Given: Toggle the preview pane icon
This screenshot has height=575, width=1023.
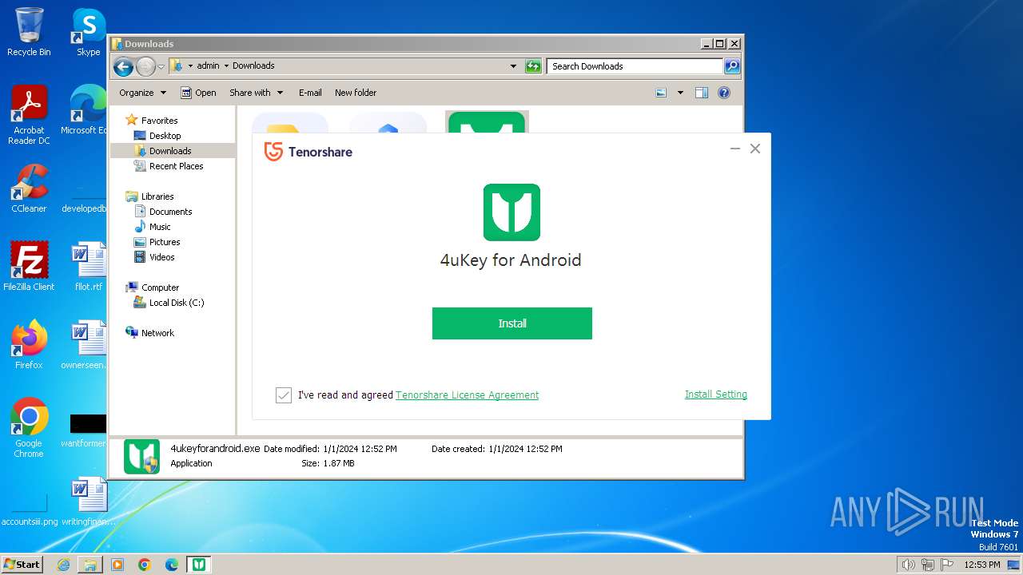Looking at the screenshot, I should click(x=702, y=93).
